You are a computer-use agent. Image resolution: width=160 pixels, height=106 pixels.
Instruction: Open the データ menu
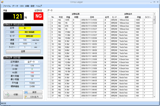[15, 6]
